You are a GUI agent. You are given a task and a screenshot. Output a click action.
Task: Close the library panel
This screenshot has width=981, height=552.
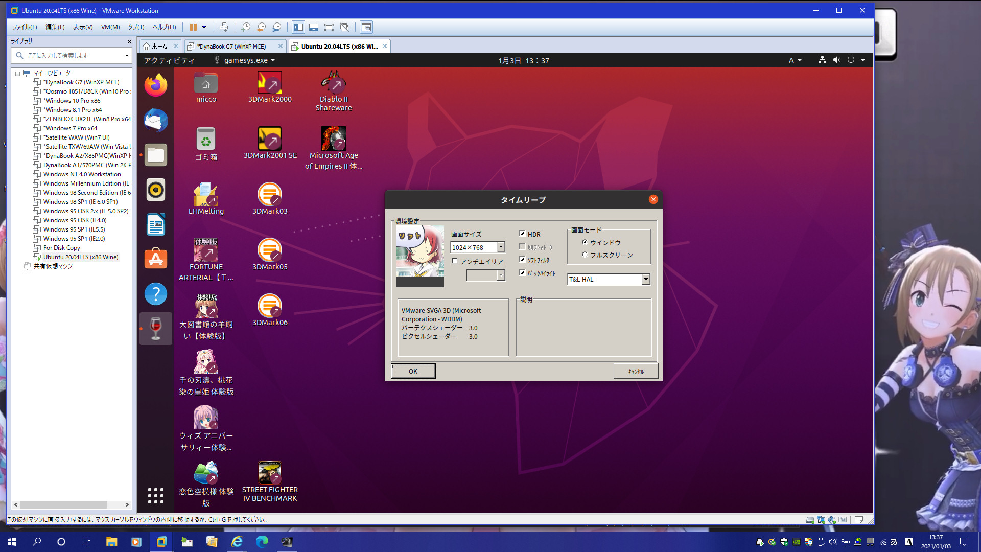tap(129, 41)
